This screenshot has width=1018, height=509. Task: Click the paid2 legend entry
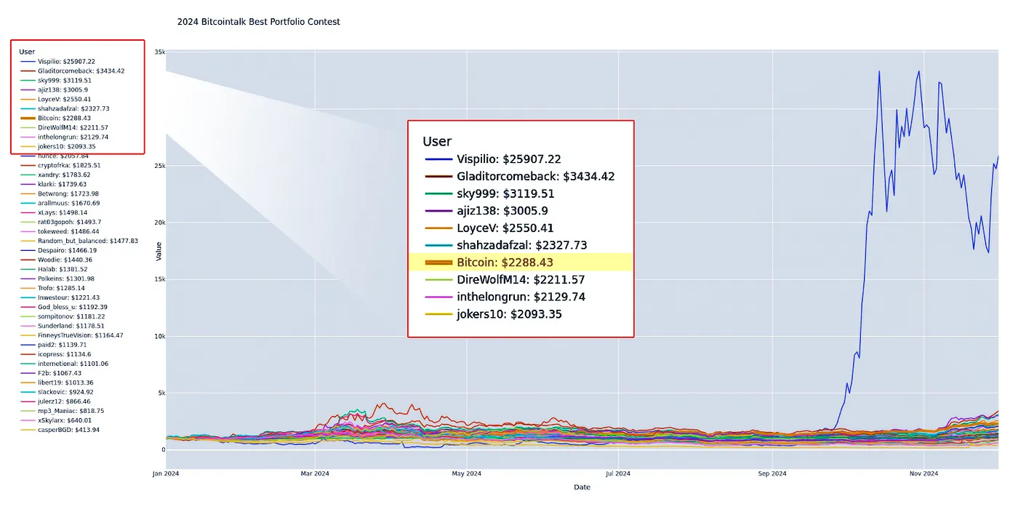[54, 345]
